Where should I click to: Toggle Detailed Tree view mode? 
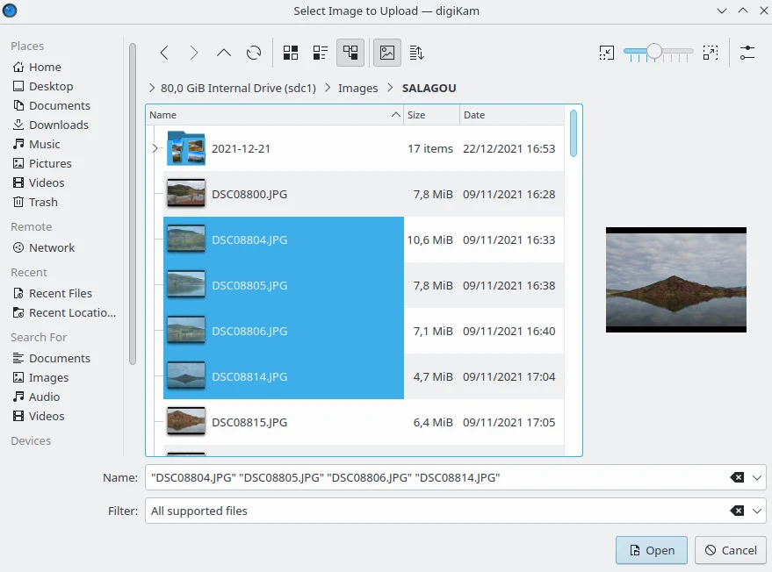pyautogui.click(x=350, y=53)
